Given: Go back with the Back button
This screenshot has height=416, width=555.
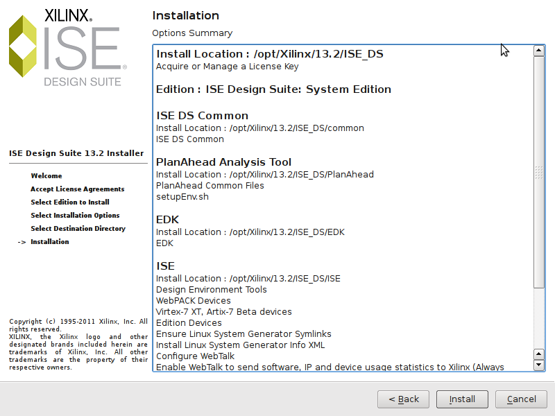Looking at the screenshot, I should click(403, 399).
